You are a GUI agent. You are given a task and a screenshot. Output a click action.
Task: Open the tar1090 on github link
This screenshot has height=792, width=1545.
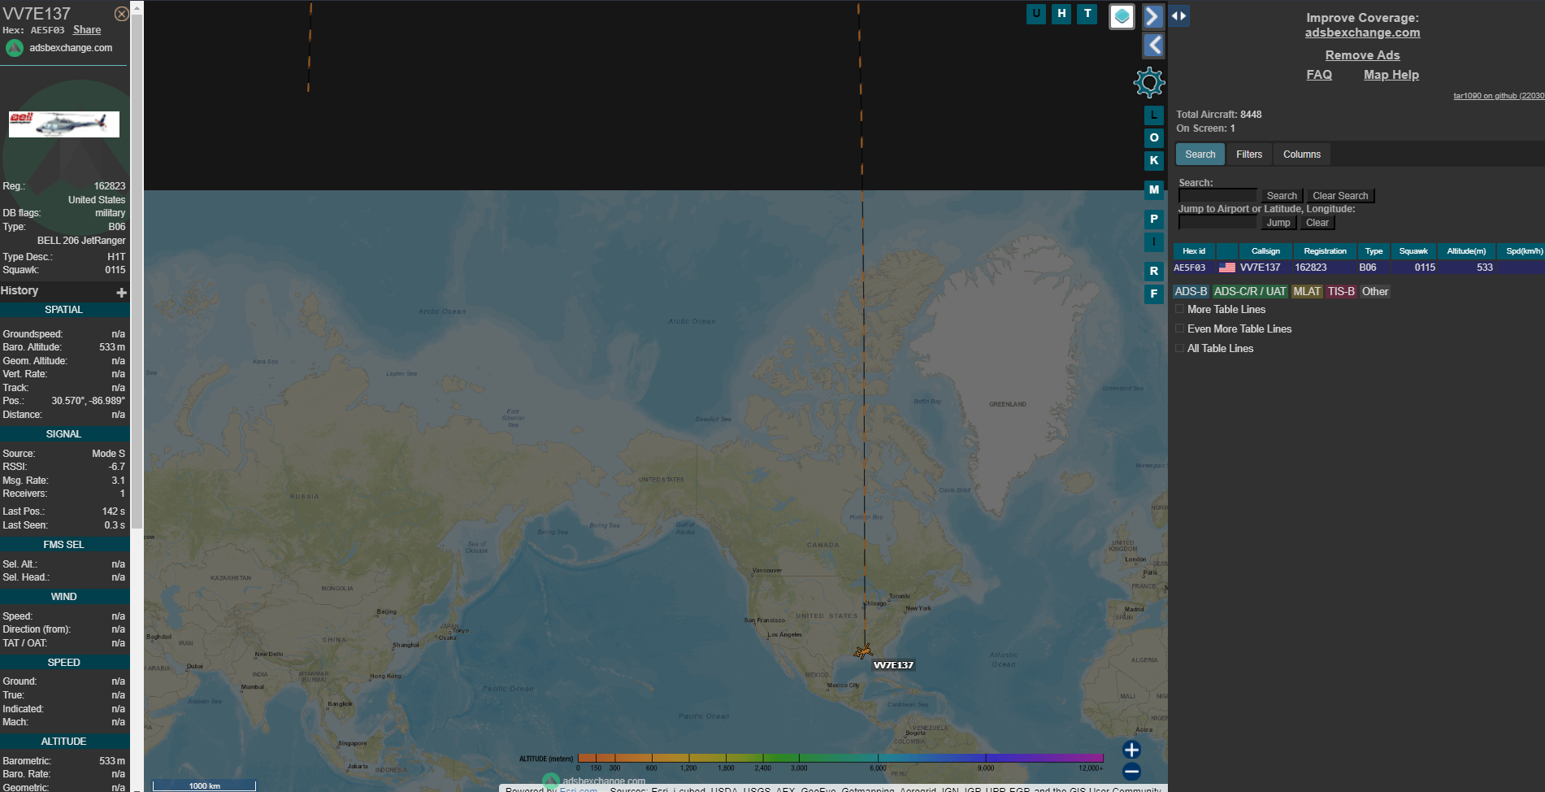[1499, 96]
